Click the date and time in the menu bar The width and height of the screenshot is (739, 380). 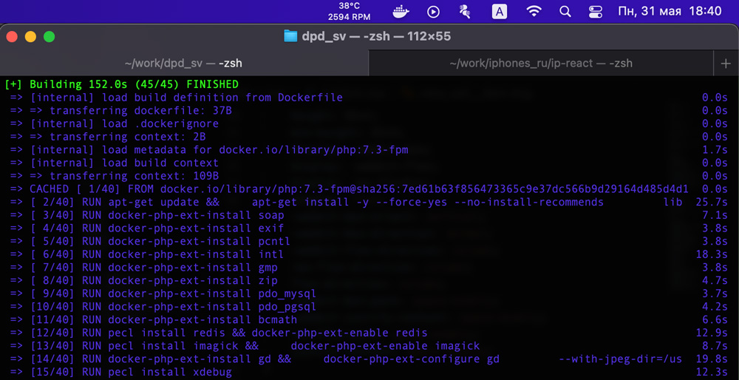(x=670, y=11)
